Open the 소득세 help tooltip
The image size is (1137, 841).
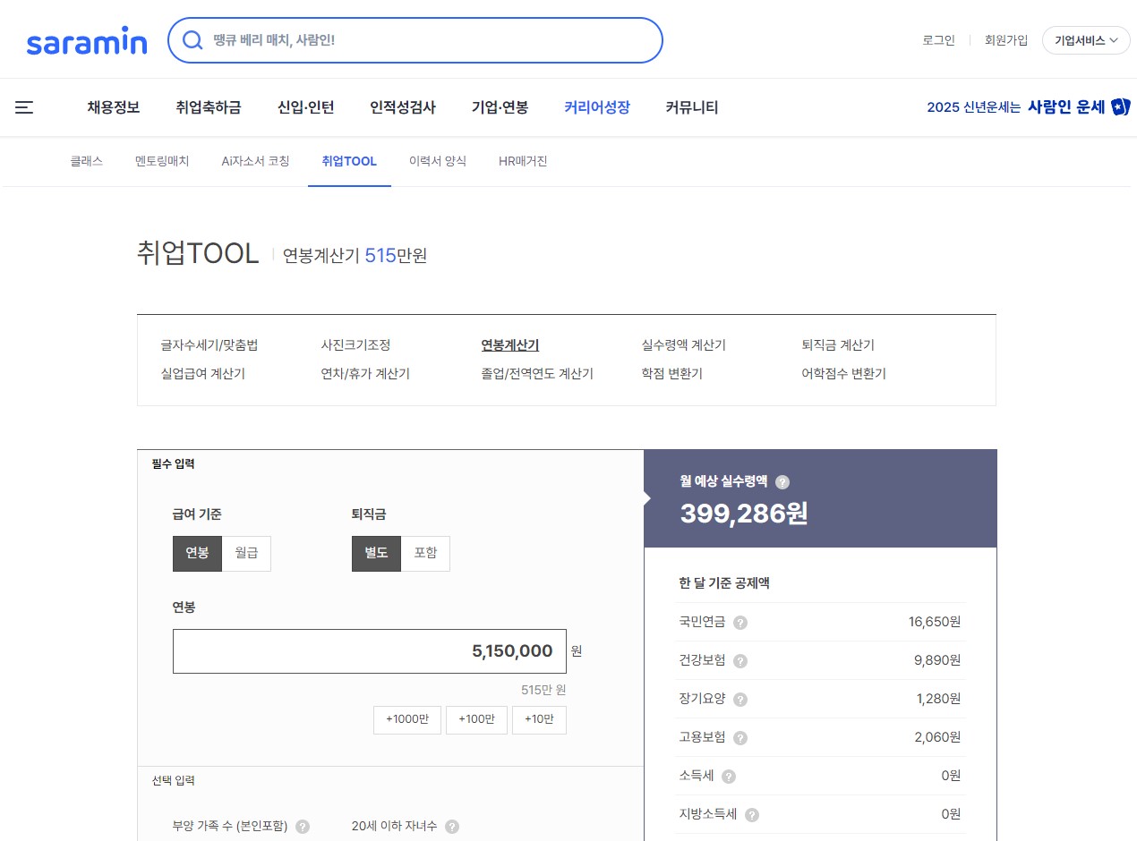727,776
